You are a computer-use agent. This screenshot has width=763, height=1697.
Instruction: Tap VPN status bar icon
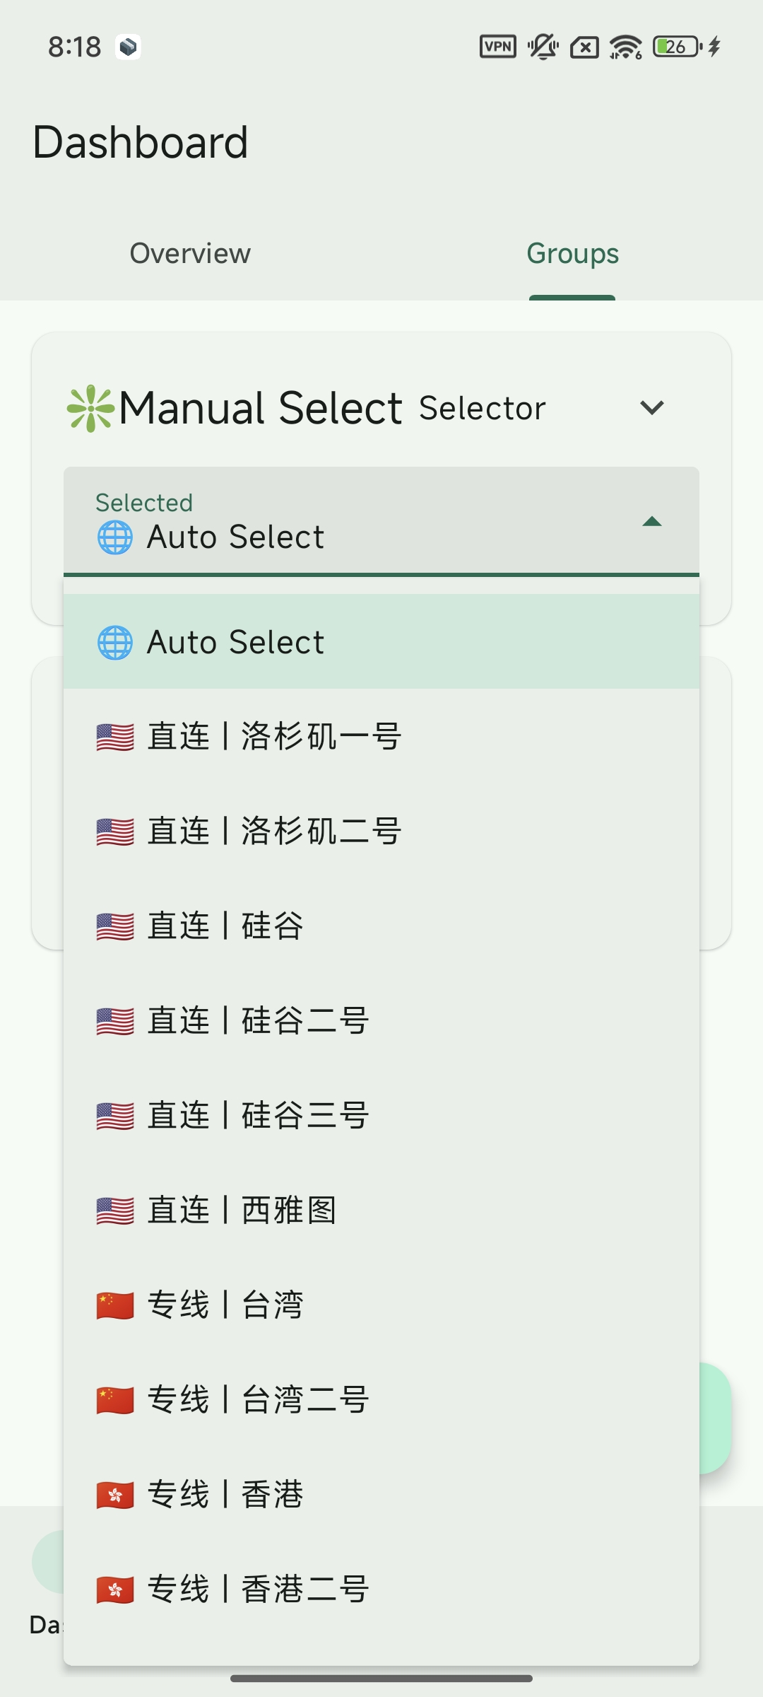[x=498, y=47]
